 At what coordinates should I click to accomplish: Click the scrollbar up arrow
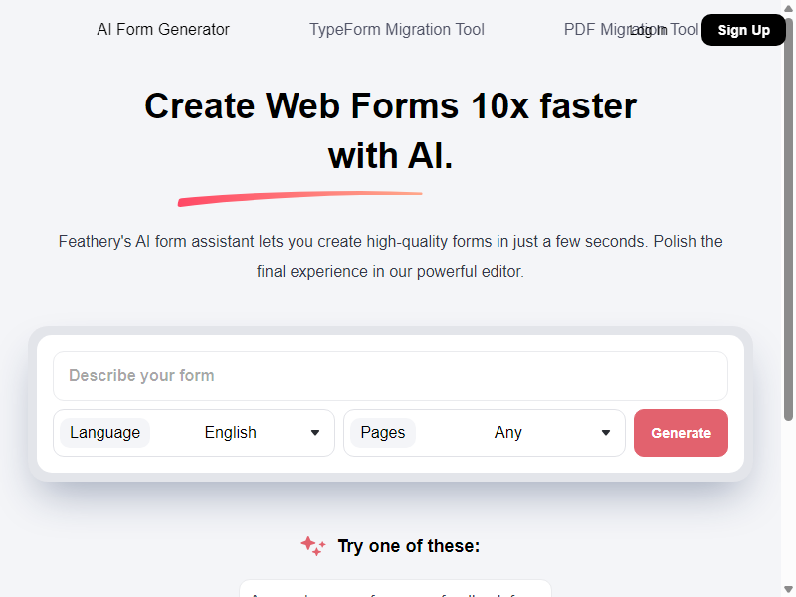click(788, 7)
